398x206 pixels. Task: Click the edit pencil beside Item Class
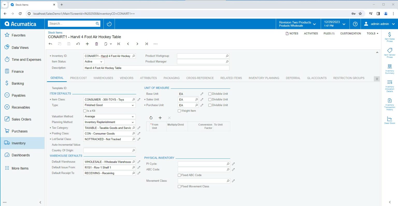pos(139,100)
